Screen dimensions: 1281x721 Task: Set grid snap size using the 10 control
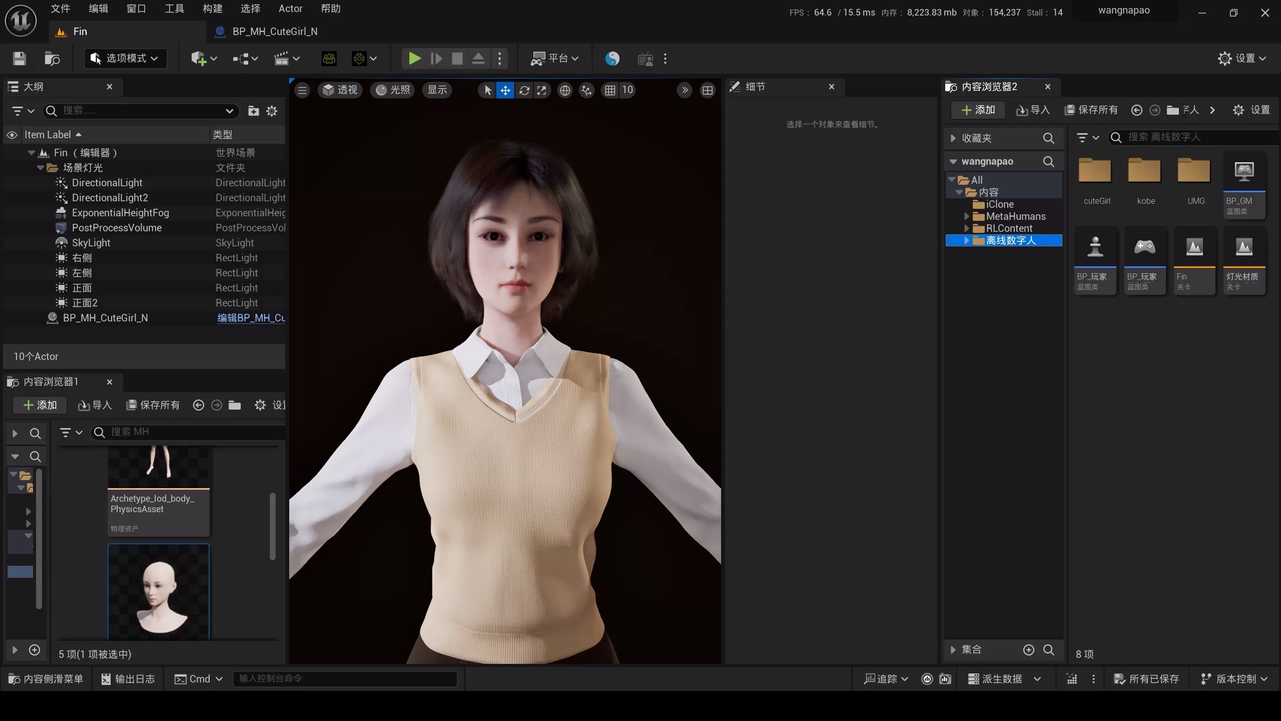628,90
